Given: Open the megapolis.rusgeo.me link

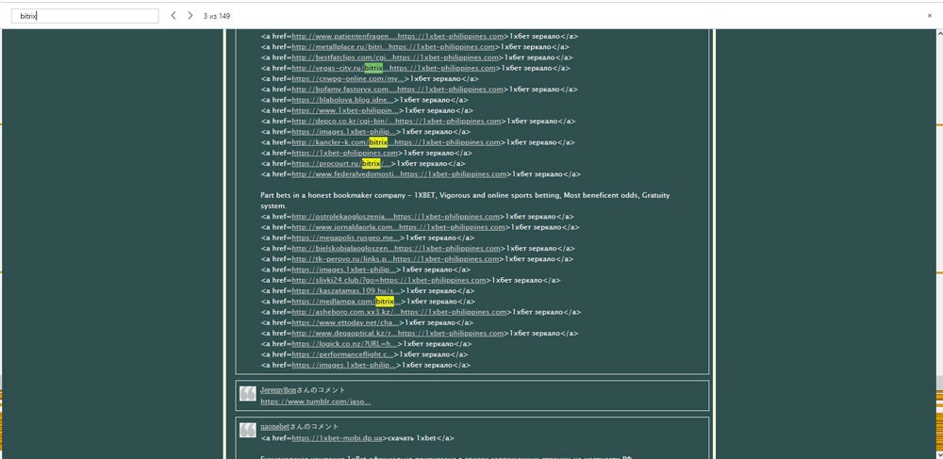Looking at the screenshot, I should [x=346, y=238].
